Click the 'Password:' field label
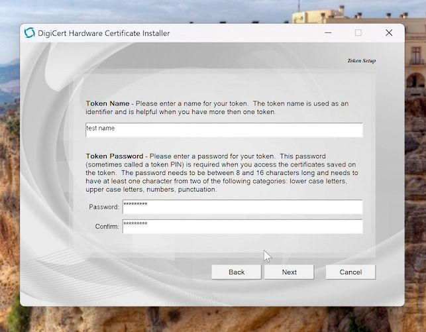Viewport: 426px width, 332px height. click(104, 207)
